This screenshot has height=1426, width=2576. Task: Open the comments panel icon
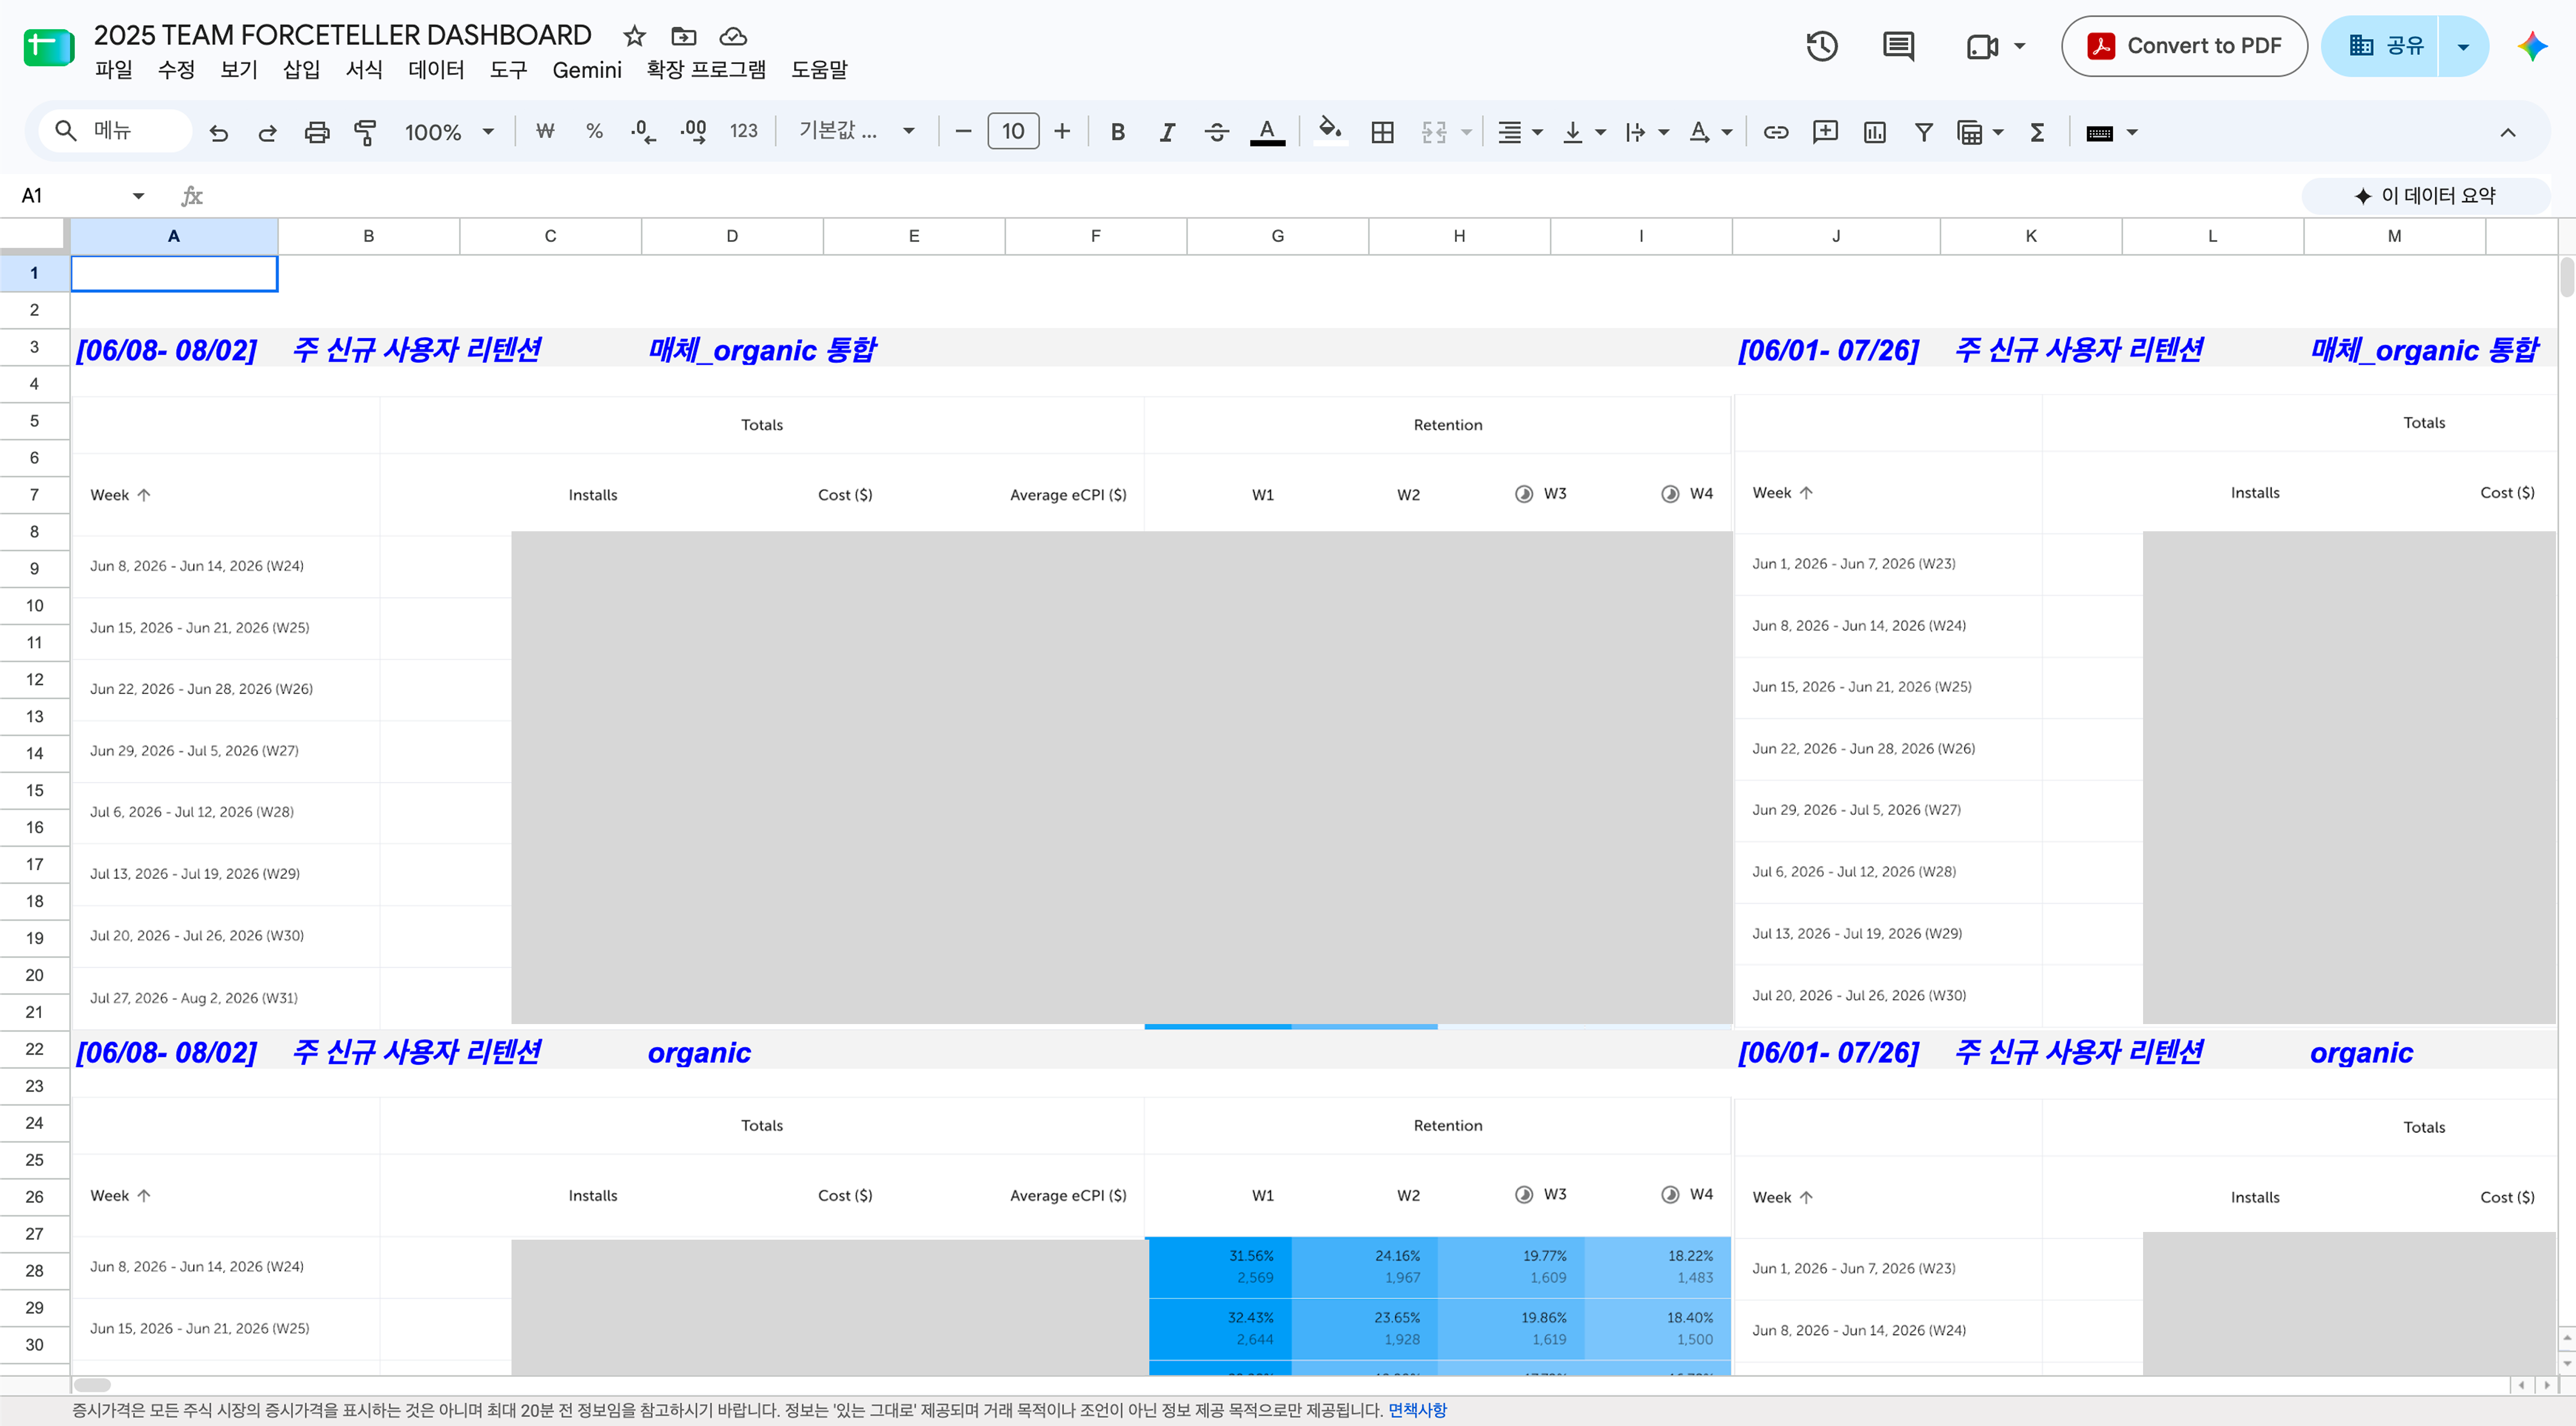click(x=1898, y=46)
